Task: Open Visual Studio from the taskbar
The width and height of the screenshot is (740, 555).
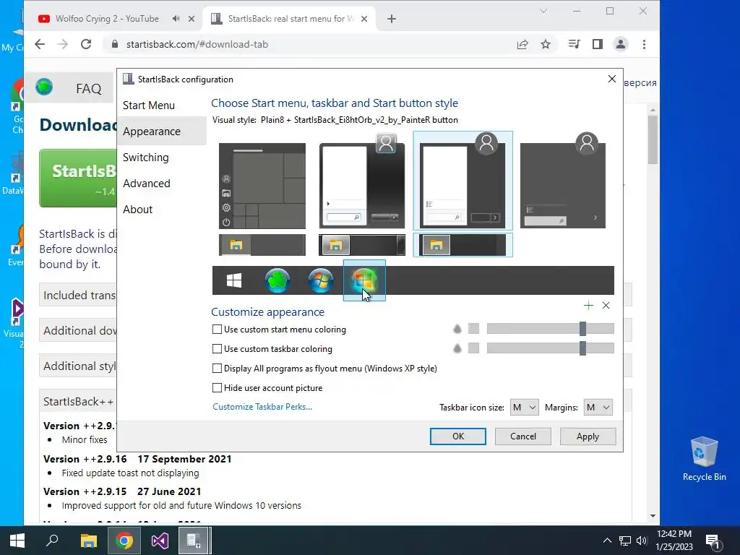Action: coord(160,541)
